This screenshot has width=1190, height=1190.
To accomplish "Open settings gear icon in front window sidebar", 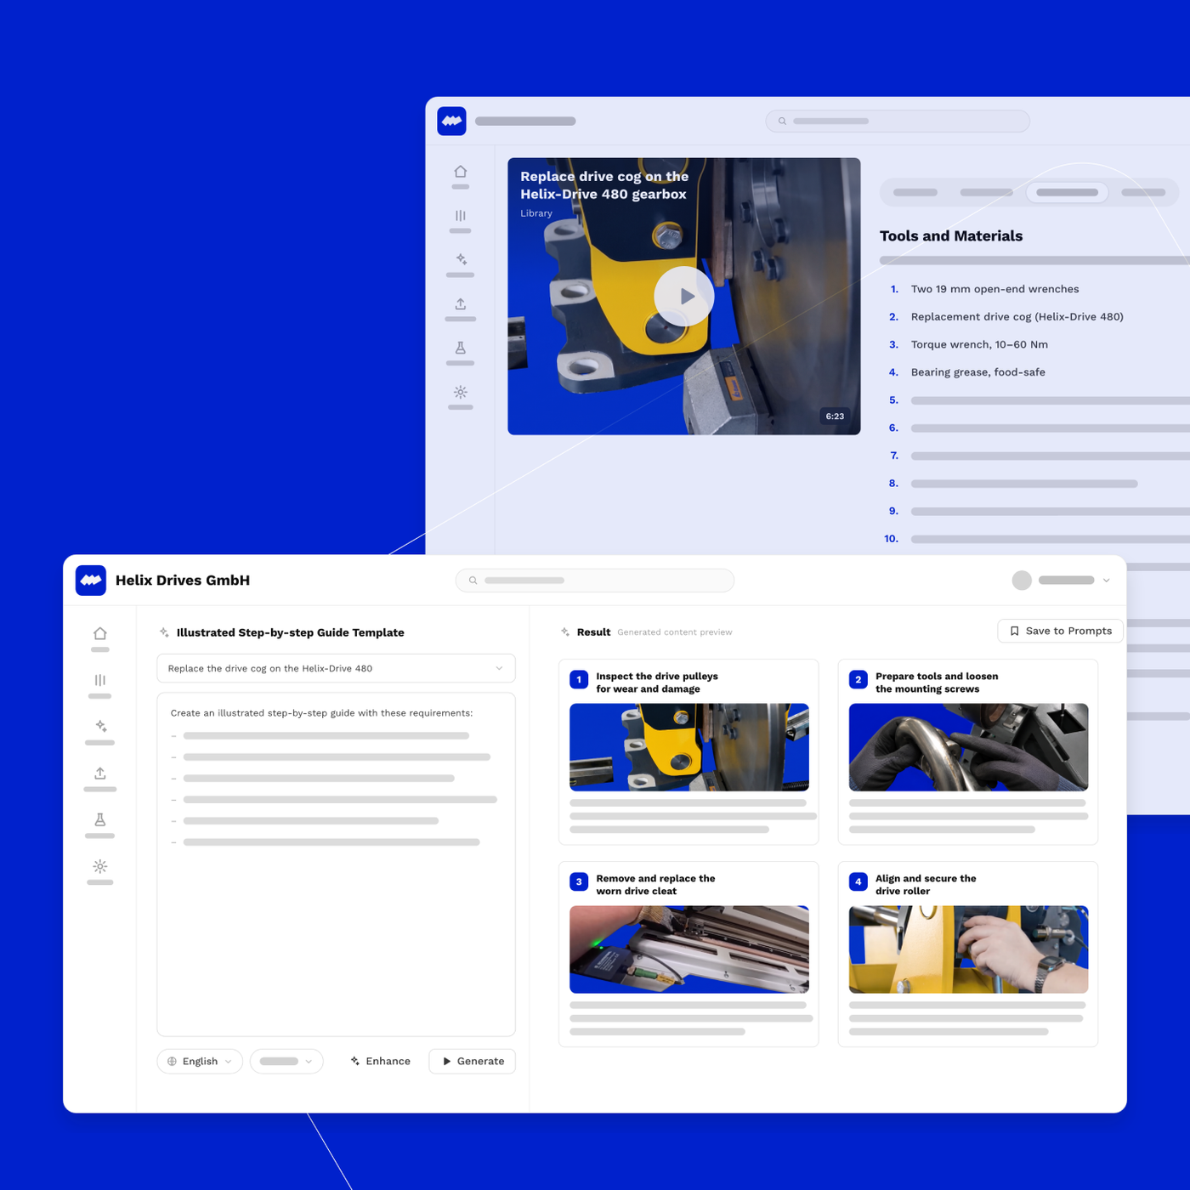I will pos(100,867).
